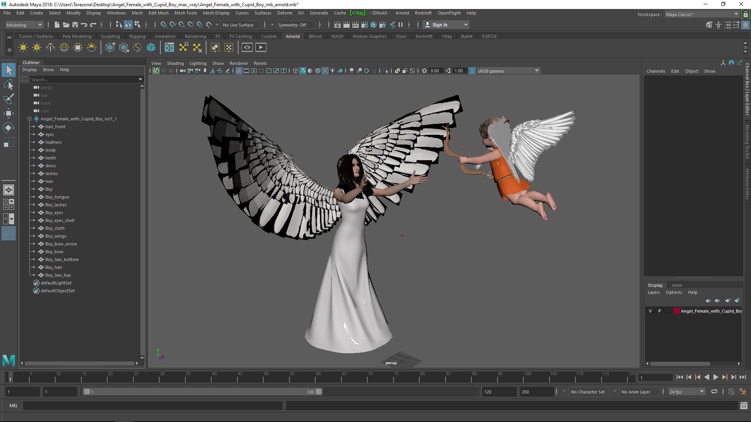751x422 pixels.
Task: Click the IPR render icon
Action: tap(356, 25)
